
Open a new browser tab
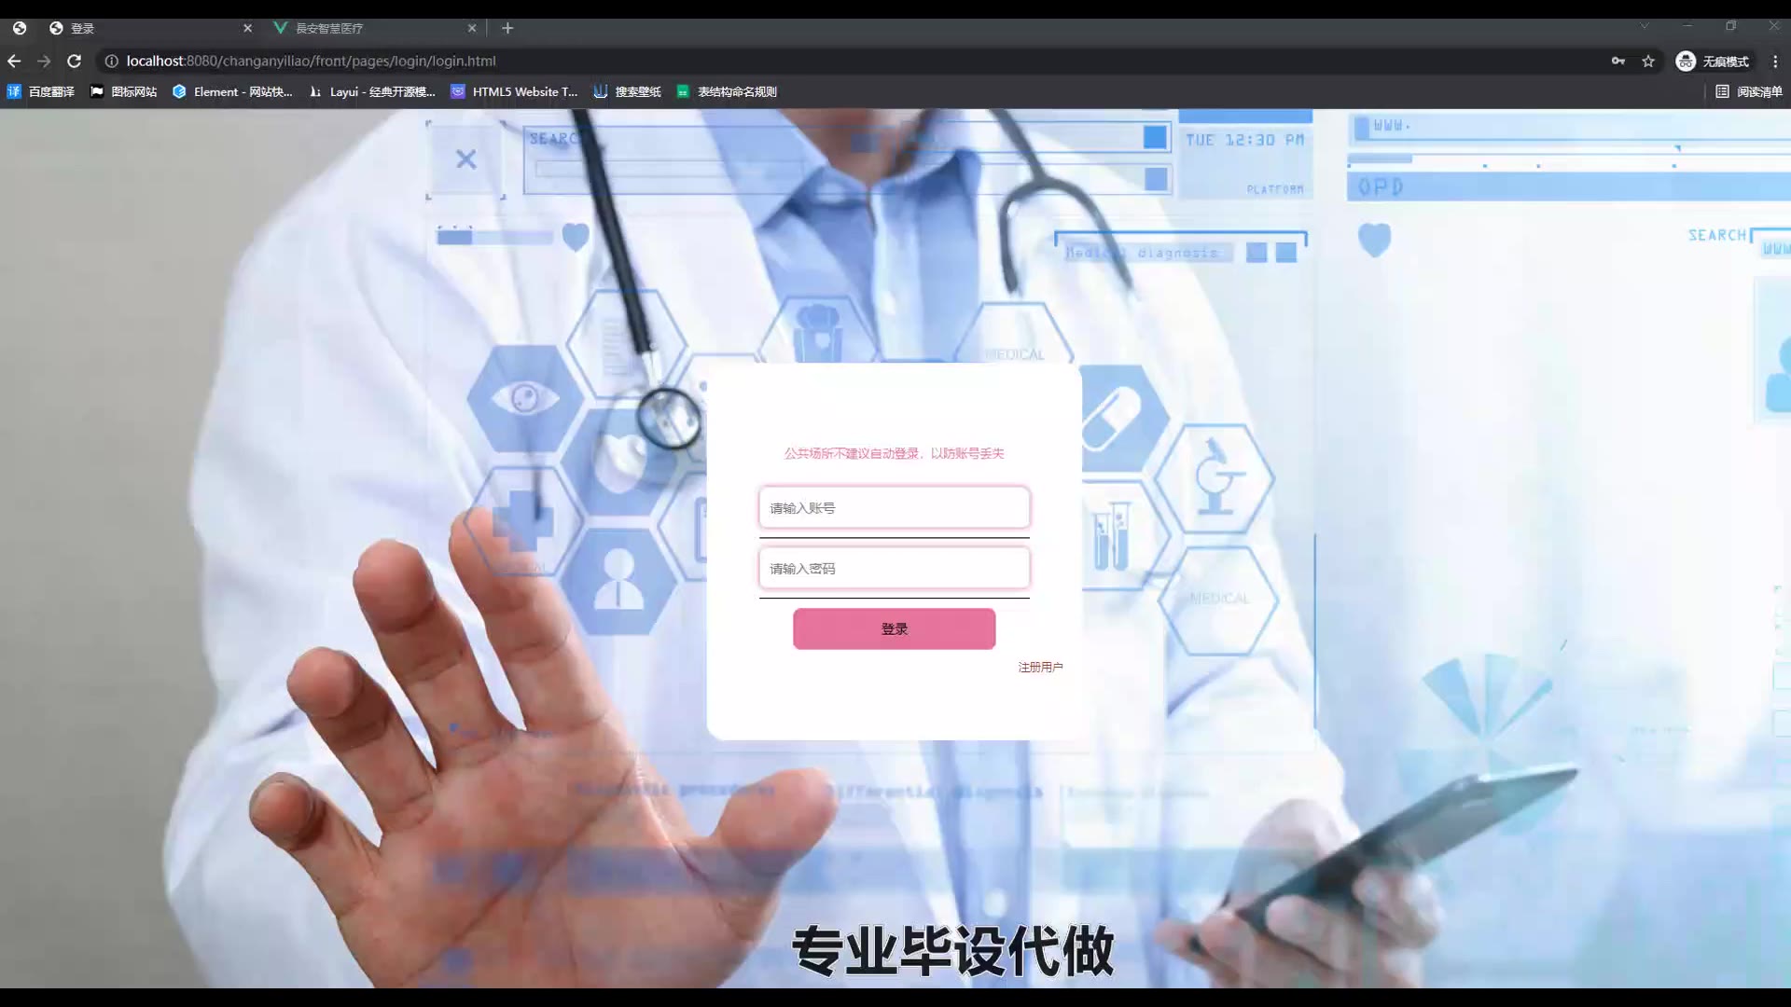click(x=507, y=28)
